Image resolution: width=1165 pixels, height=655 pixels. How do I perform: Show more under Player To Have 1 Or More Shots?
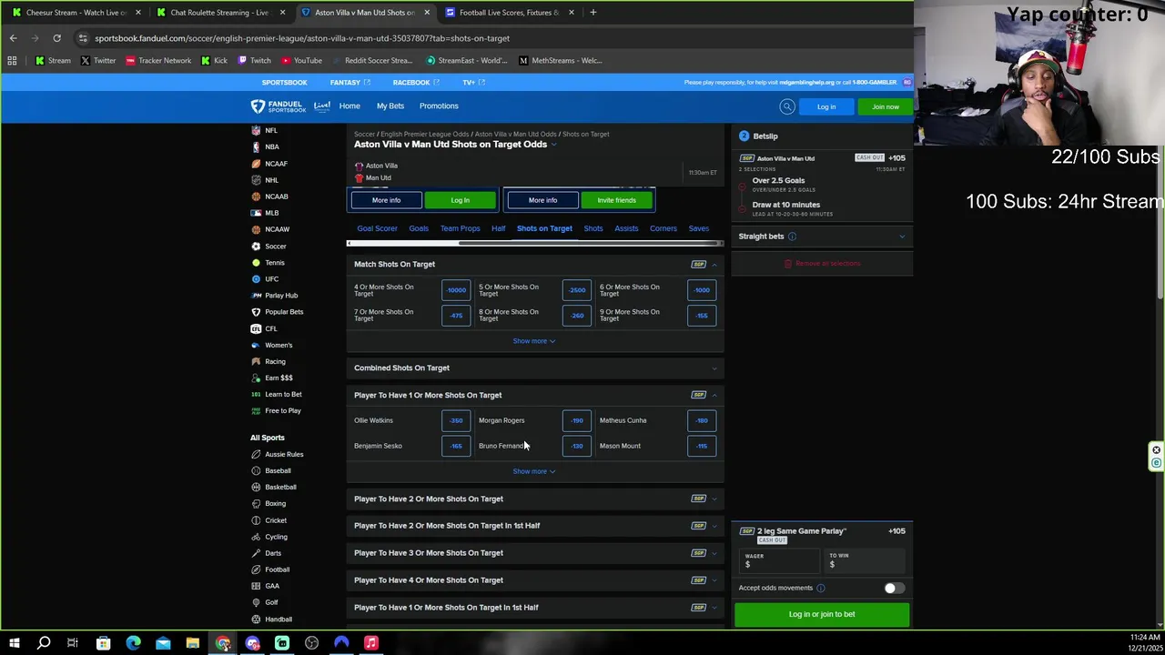point(534,471)
